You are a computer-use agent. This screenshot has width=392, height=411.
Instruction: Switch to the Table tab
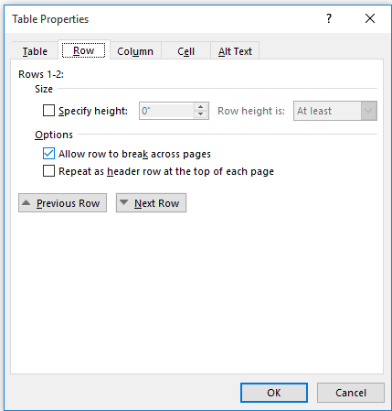[x=35, y=51]
